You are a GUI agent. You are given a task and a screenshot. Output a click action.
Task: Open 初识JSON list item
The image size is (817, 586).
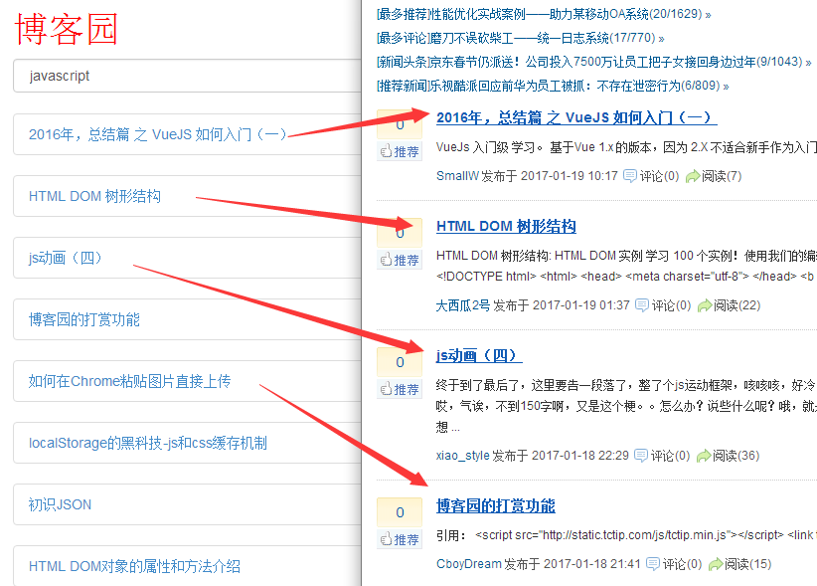tap(188, 504)
